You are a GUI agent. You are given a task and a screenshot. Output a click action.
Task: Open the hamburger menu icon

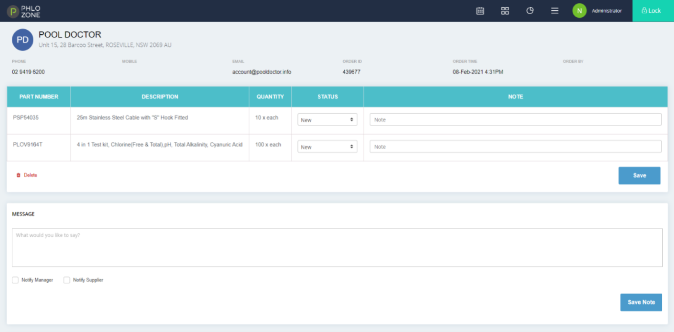[x=555, y=11]
